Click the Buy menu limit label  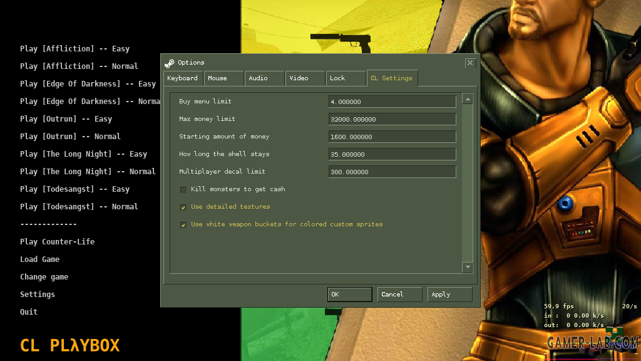(205, 101)
